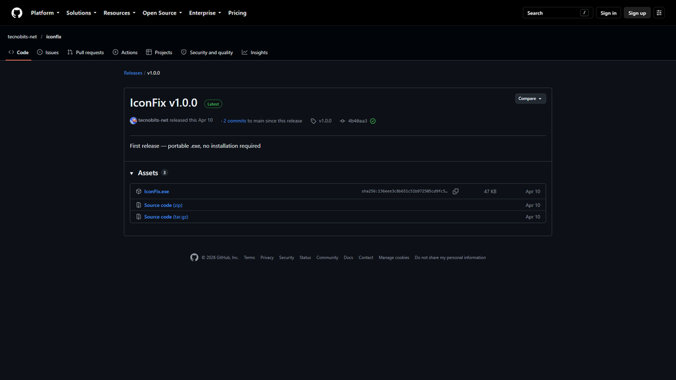Image resolution: width=676 pixels, height=380 pixels.
Task: Open the Releases breadcrumb link
Action: pyautogui.click(x=133, y=73)
